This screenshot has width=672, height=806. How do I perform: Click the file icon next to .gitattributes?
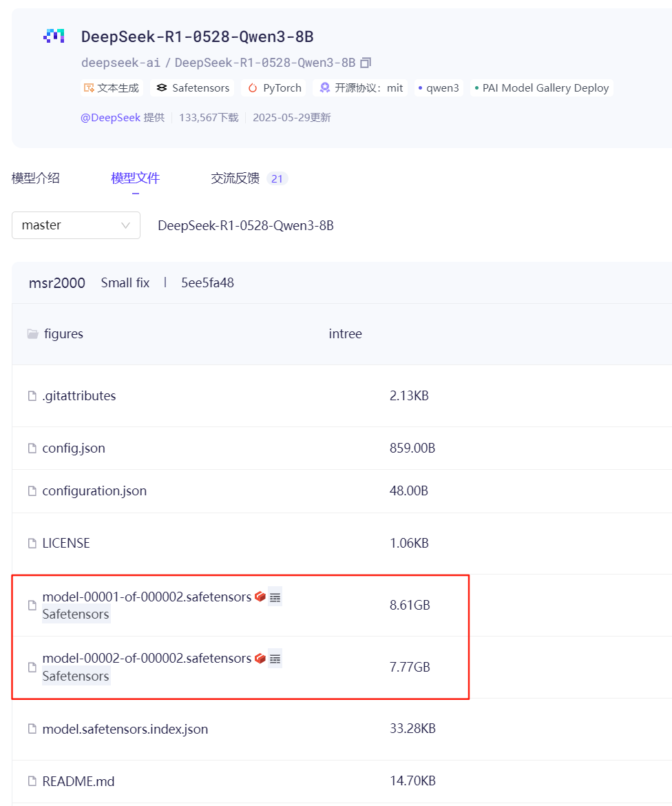click(32, 396)
